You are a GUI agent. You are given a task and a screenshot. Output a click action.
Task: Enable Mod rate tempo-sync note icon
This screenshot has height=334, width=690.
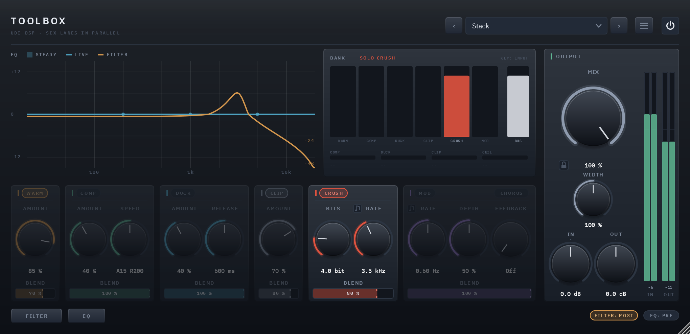[x=412, y=209]
